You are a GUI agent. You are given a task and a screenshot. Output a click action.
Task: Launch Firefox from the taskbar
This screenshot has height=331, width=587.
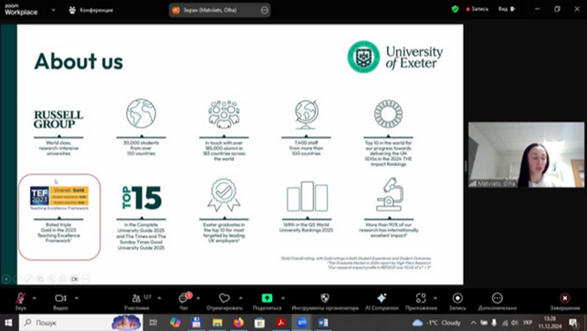(x=239, y=323)
